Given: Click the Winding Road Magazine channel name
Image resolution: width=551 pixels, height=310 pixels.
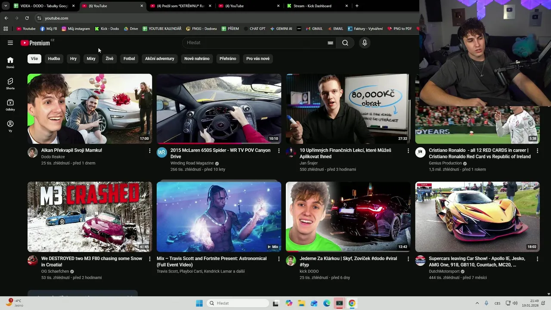Looking at the screenshot, I should pos(192,163).
